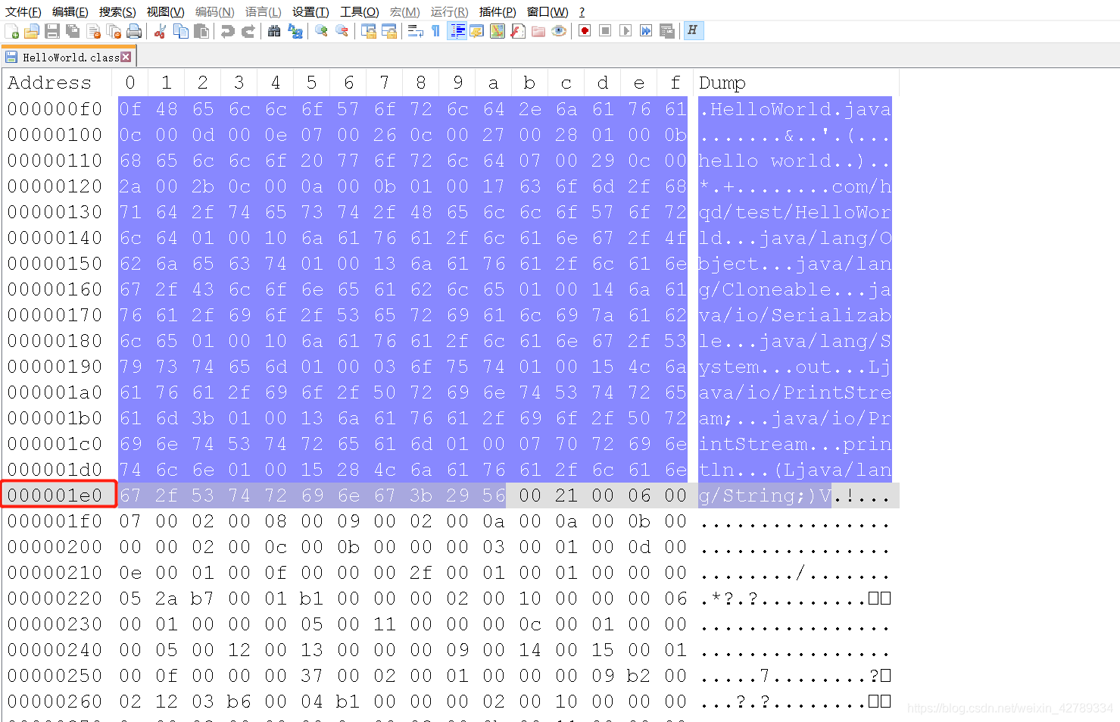Toggle synchronized vertical scrolling
Image resolution: width=1120 pixels, height=722 pixels.
coord(369,31)
